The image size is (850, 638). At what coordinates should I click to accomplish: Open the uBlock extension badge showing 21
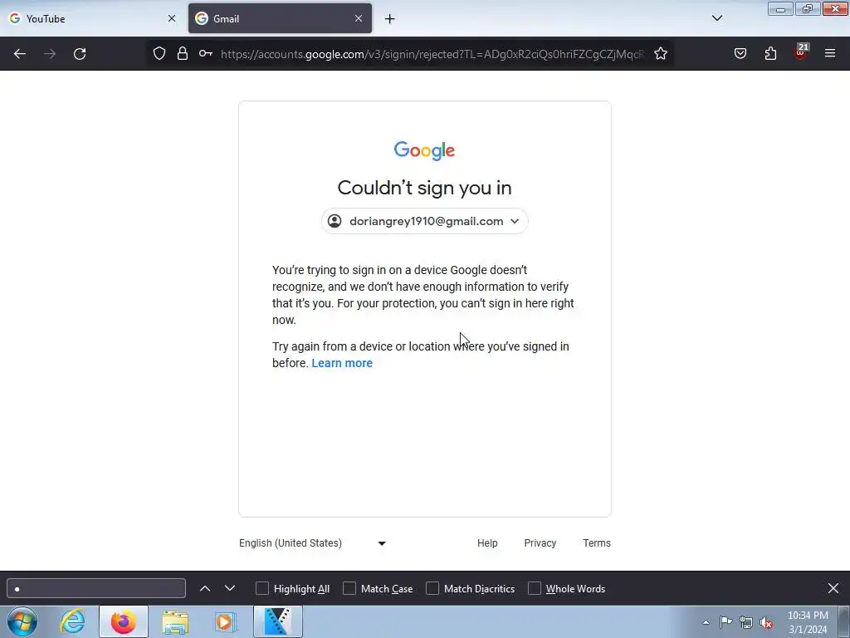(x=801, y=52)
